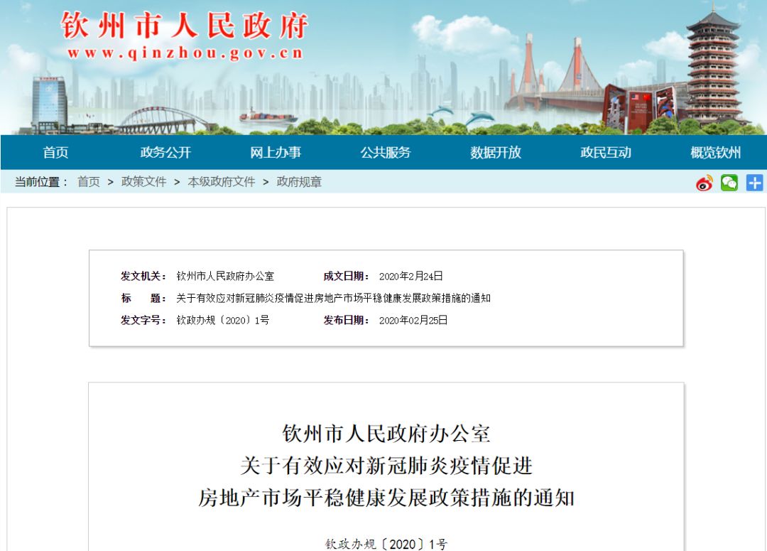The image size is (767, 551).
Task: Open 本级政府文件 breadcrumb link
Action: click(x=221, y=182)
